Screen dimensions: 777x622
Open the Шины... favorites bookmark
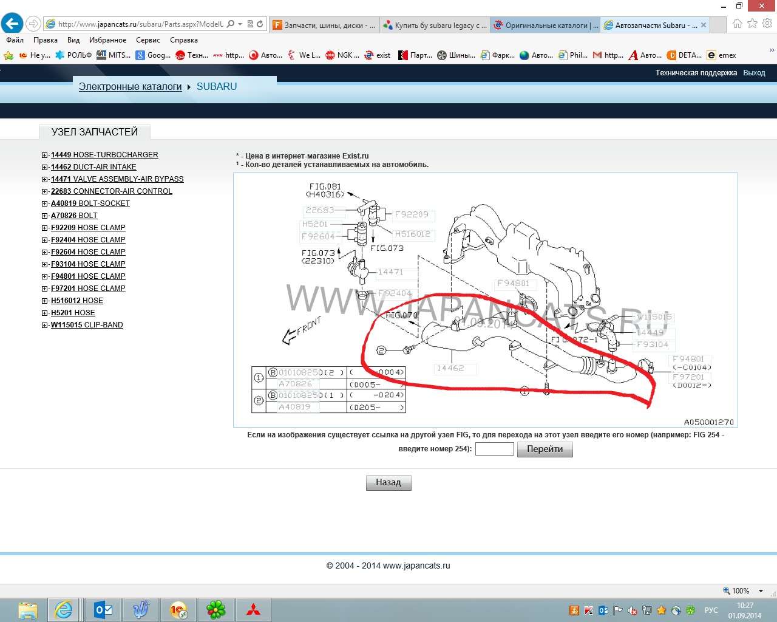click(x=456, y=55)
